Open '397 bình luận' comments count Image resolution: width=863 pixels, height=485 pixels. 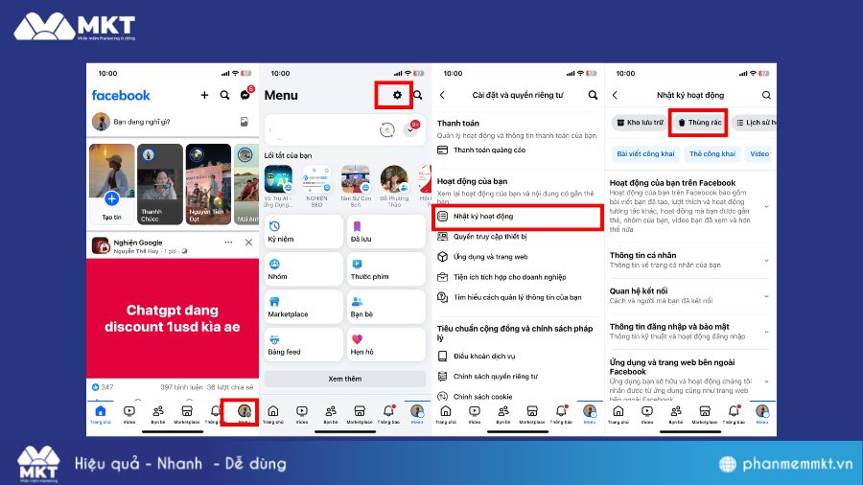[x=181, y=387]
